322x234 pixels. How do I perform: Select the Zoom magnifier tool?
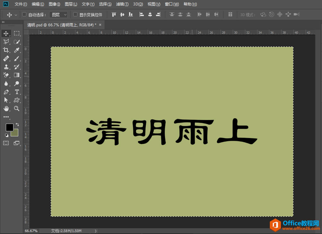(17, 108)
